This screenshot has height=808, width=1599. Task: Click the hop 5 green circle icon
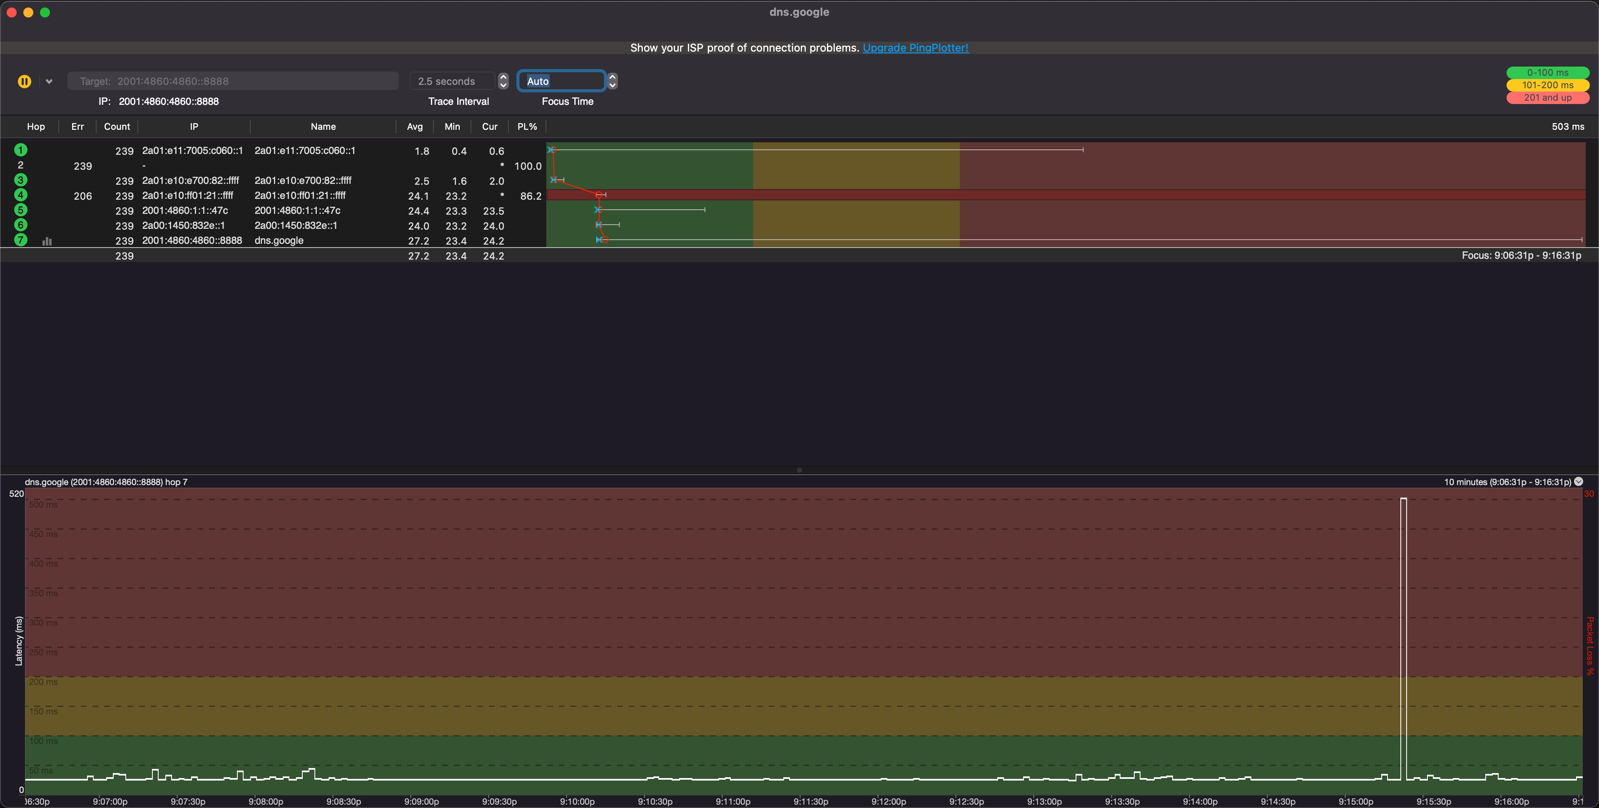20,210
